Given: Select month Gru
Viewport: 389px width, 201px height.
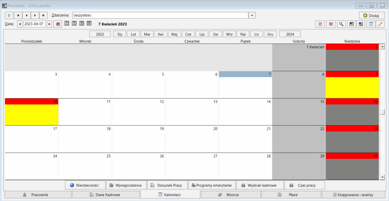Looking at the screenshot, I should point(270,34).
